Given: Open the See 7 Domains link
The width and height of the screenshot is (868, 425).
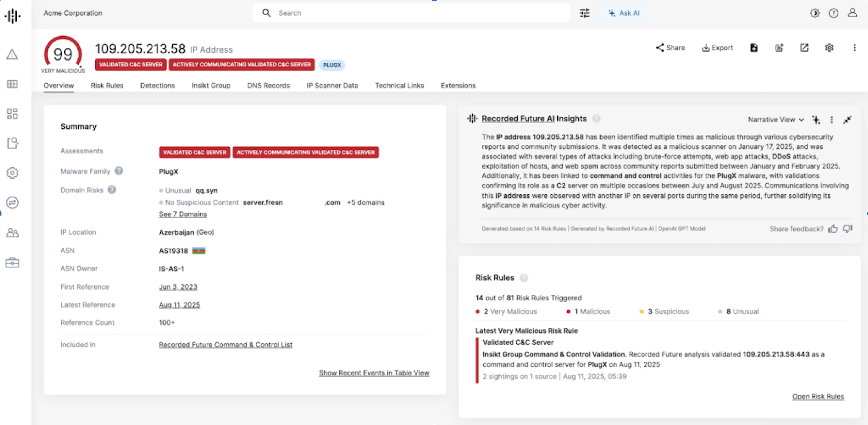Looking at the screenshot, I should (x=183, y=214).
